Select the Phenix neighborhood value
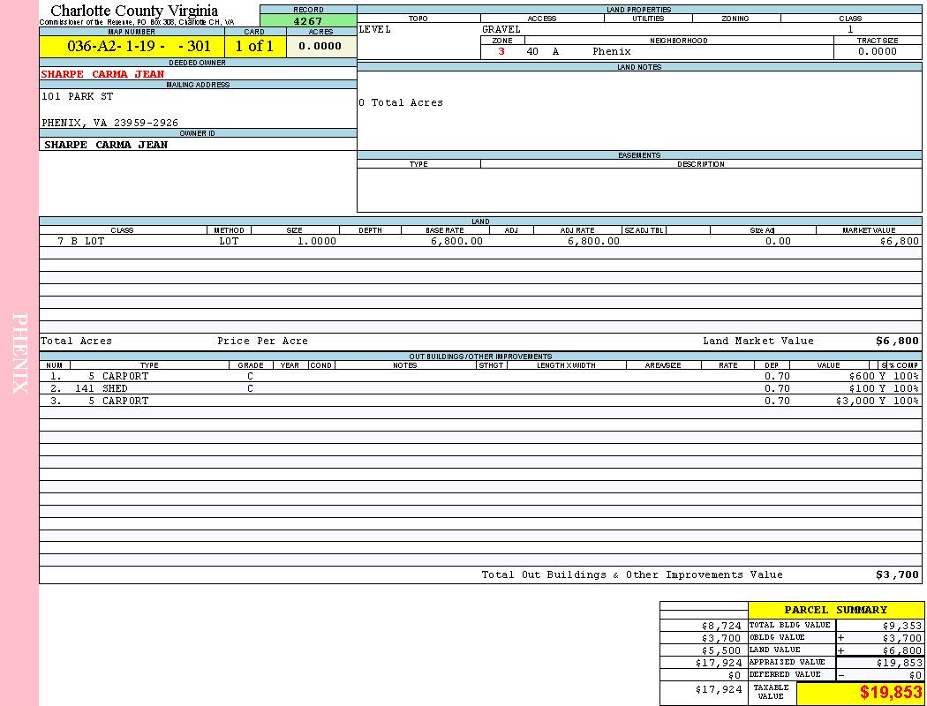This screenshot has width=927, height=706. (x=612, y=52)
